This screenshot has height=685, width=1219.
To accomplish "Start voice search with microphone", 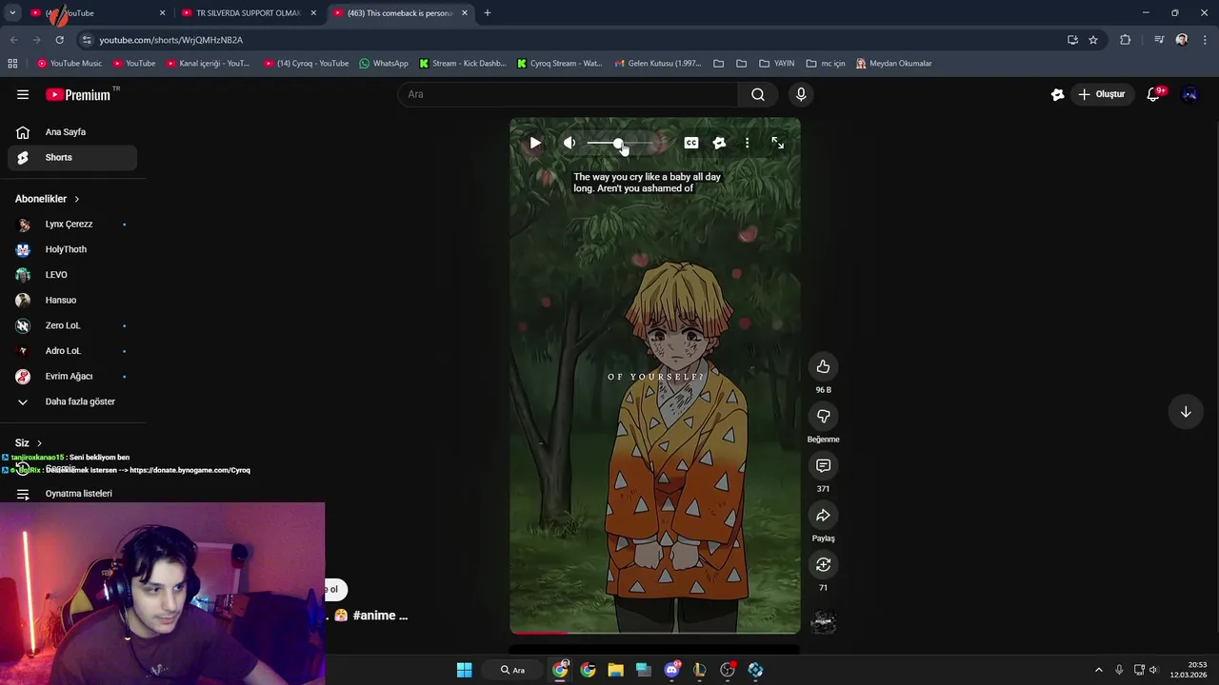I will [x=801, y=94].
